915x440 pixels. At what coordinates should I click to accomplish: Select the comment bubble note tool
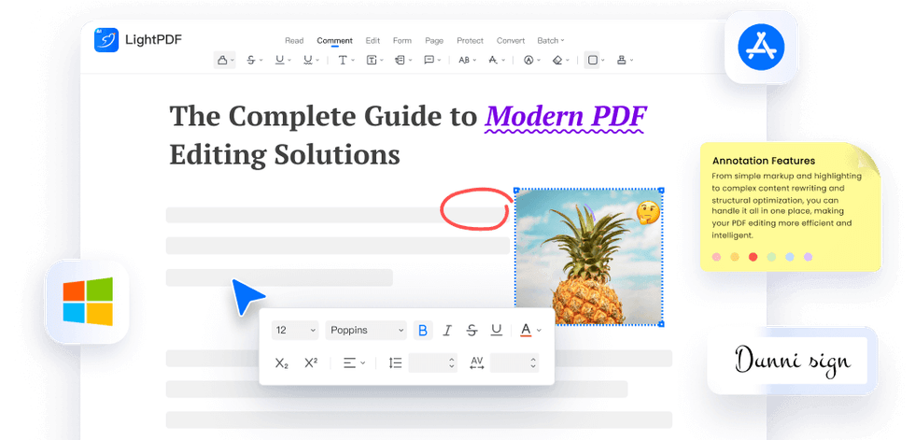coord(429,60)
